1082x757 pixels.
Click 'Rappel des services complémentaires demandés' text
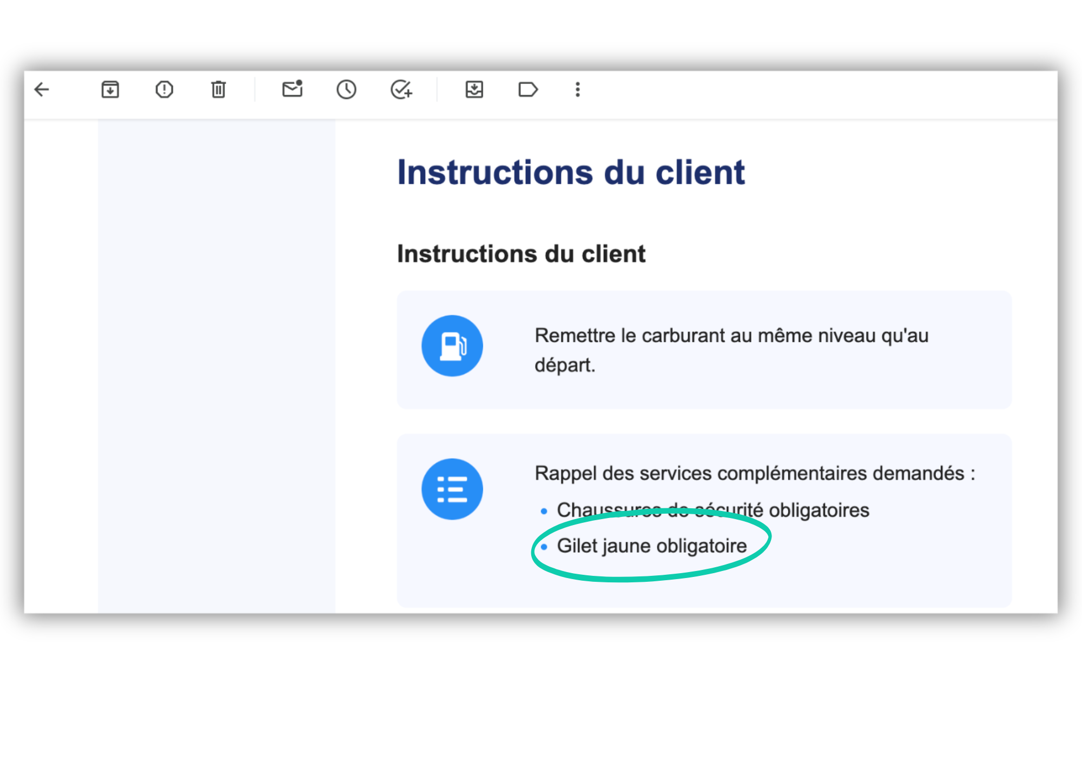click(x=749, y=474)
